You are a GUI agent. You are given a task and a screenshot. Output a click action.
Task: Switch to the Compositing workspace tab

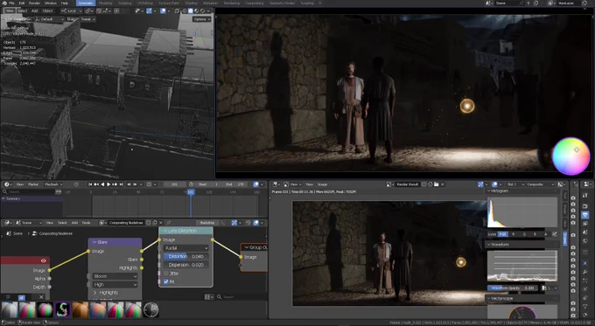255,3
